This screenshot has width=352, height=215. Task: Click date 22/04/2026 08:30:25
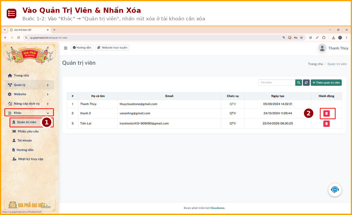(x=278, y=124)
